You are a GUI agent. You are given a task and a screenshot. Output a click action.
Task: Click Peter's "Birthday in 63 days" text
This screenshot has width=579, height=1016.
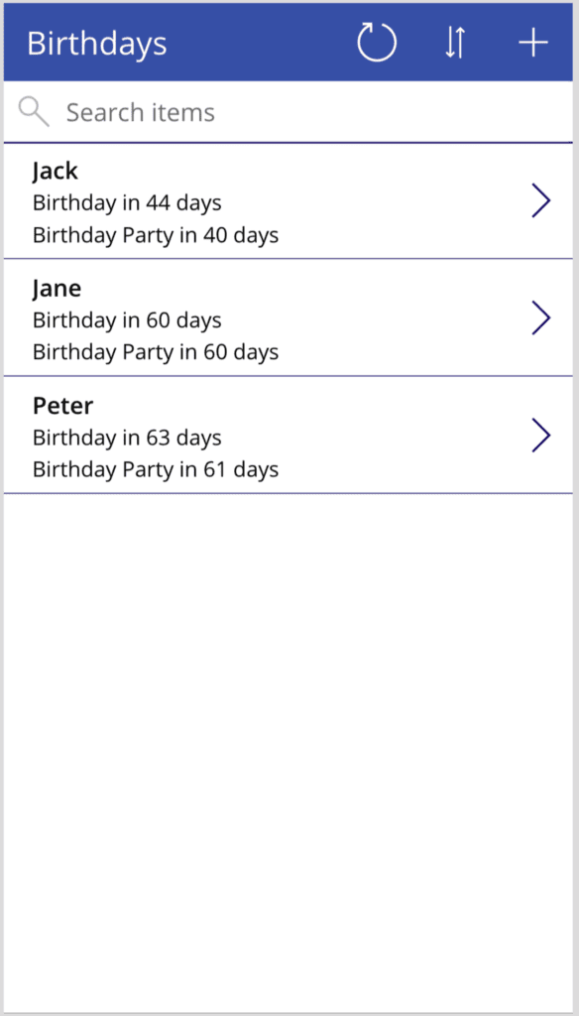127,438
